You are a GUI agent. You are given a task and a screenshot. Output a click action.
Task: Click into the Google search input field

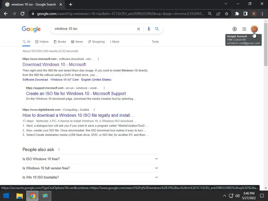tap(94, 29)
